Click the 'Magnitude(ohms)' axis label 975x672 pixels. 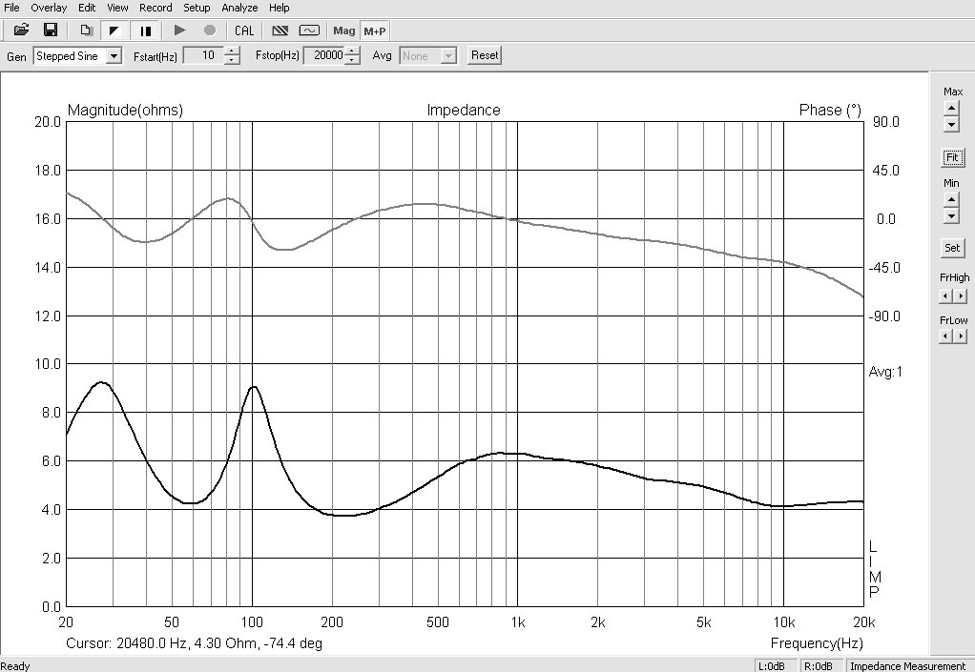click(x=125, y=110)
